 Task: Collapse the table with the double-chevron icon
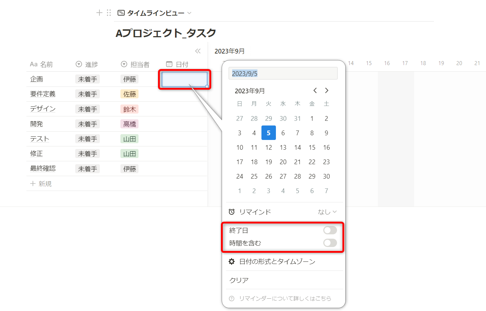pos(198,51)
